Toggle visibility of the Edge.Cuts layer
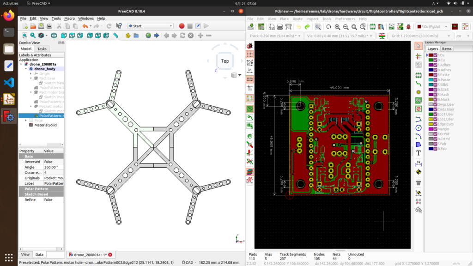473x266 pixels. click(x=434, y=124)
